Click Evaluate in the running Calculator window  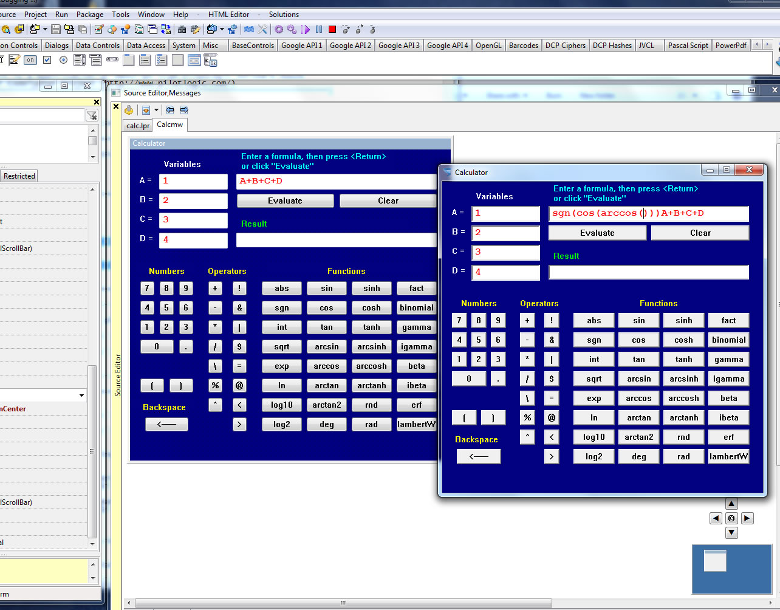coord(597,233)
